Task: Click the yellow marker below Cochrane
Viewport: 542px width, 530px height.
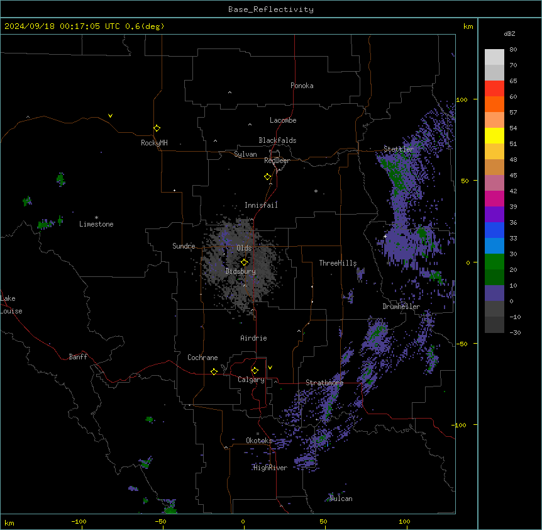Action: [x=214, y=371]
